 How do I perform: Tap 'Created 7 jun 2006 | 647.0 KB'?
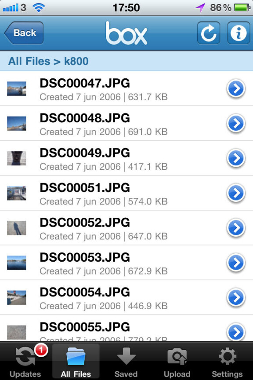104,236
